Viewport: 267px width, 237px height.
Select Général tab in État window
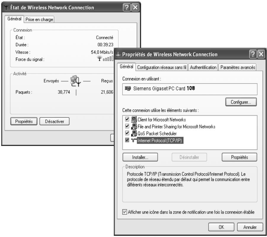click(x=14, y=19)
